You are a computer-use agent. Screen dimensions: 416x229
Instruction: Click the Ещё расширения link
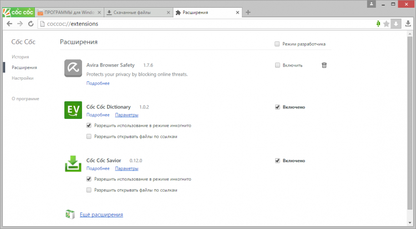pos(100,214)
